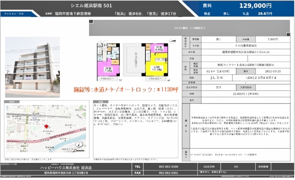Click the TEL number 092-882-8300
295x180 pixels.
[168, 167]
